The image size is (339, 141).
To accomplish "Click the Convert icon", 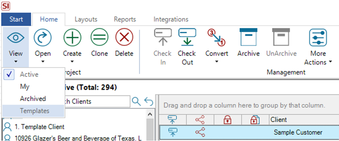I will (x=217, y=38).
